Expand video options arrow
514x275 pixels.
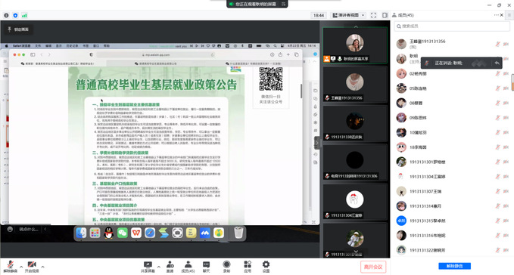[42, 267]
